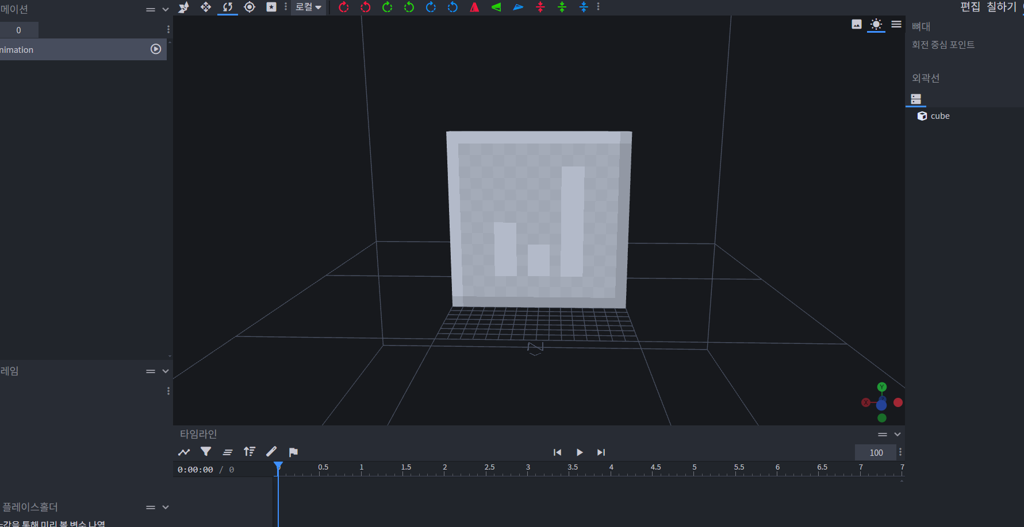Open the timeline graph editor icon

(184, 452)
